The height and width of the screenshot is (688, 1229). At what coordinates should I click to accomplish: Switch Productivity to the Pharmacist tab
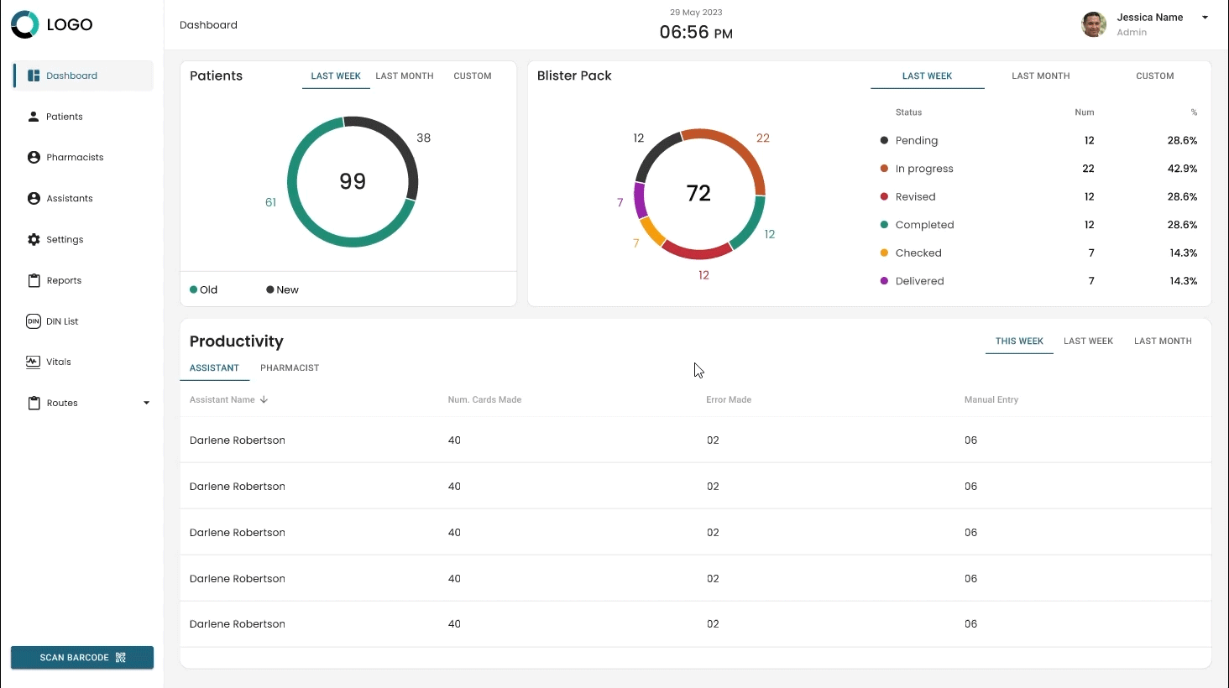pyautogui.click(x=290, y=368)
